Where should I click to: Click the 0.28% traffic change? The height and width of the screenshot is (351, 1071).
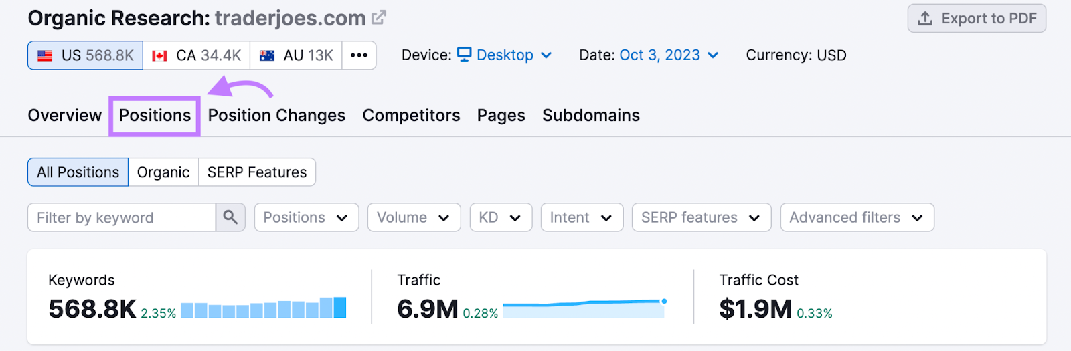coord(481,313)
